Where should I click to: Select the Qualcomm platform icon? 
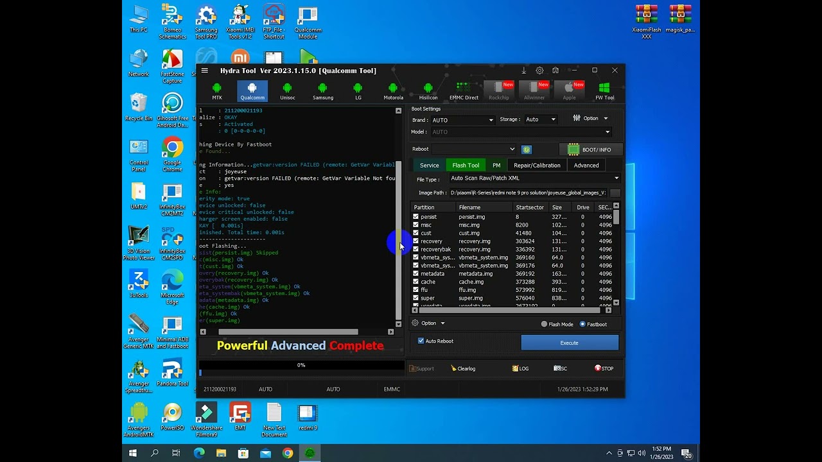pos(252,91)
